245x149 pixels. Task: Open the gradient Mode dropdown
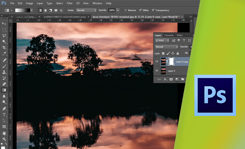pos(86,10)
